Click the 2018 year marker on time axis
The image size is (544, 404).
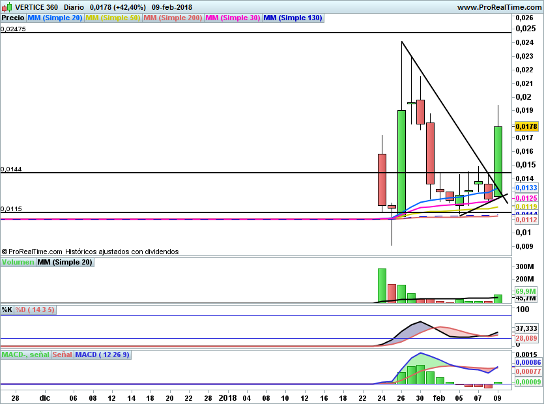(x=227, y=397)
